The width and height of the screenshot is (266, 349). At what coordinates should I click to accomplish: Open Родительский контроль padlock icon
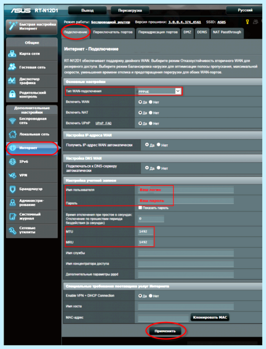point(12,94)
